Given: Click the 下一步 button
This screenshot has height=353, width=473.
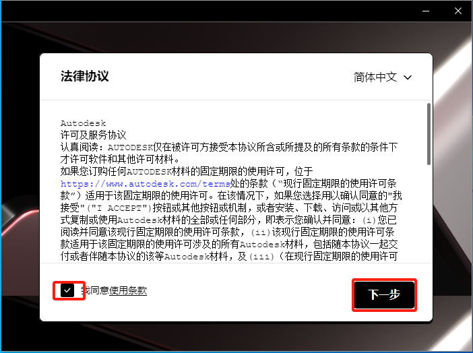Looking at the screenshot, I should tap(384, 295).
